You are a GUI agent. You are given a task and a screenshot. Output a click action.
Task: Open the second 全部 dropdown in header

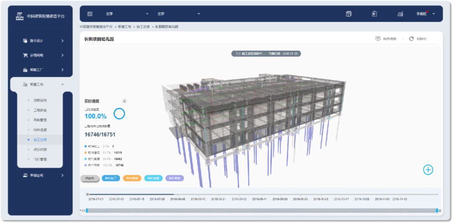tap(179, 14)
